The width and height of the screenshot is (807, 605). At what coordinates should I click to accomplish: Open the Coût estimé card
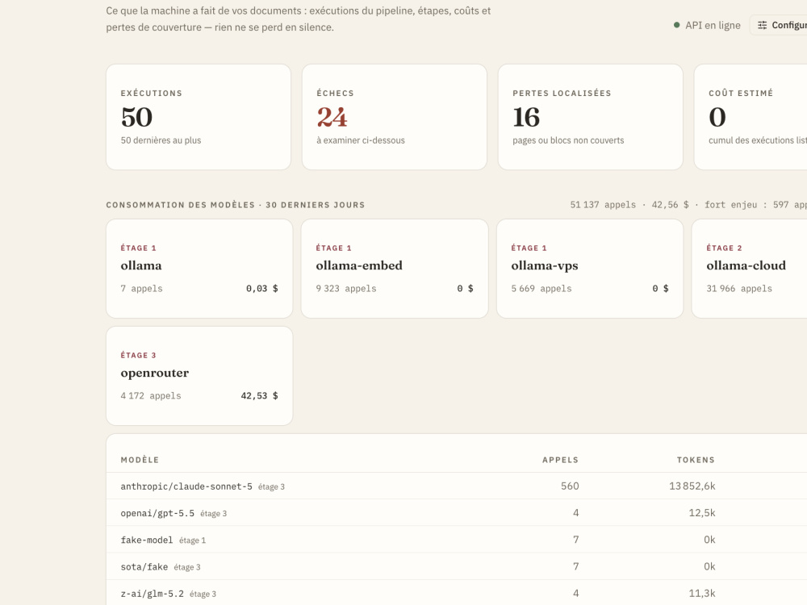(751, 117)
